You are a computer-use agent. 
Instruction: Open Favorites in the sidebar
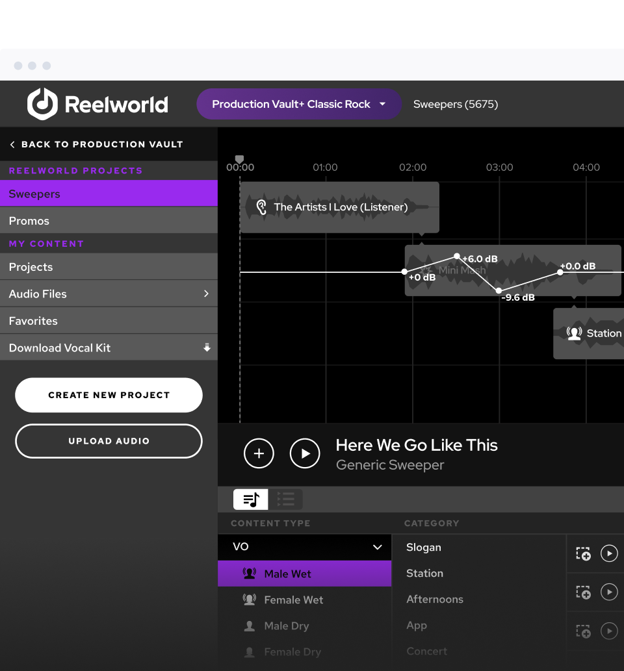pyautogui.click(x=33, y=321)
